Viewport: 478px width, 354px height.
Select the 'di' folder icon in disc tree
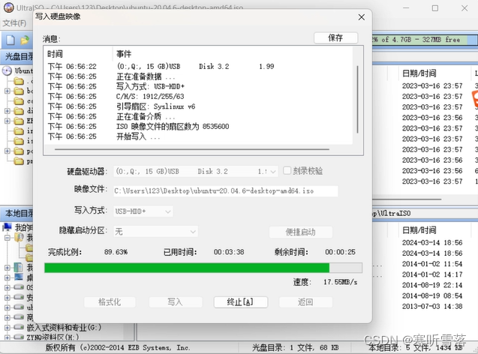(19, 111)
